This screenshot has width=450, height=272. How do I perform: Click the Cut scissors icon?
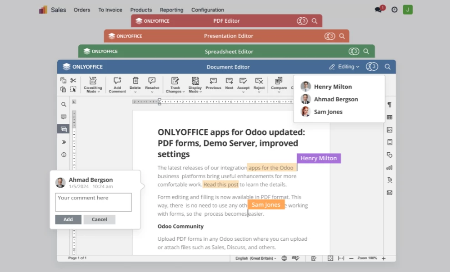[73, 80]
